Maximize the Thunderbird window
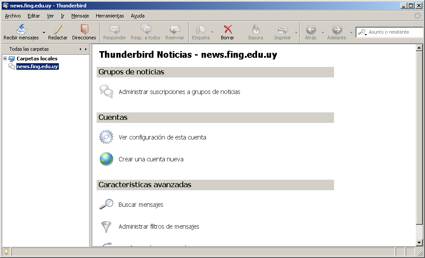 tap(411, 5)
